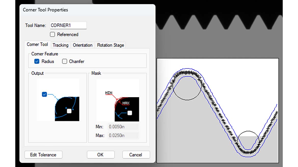Click the Corner Tool Properties title text
Viewport: 298px width, 167px height.
45,10
